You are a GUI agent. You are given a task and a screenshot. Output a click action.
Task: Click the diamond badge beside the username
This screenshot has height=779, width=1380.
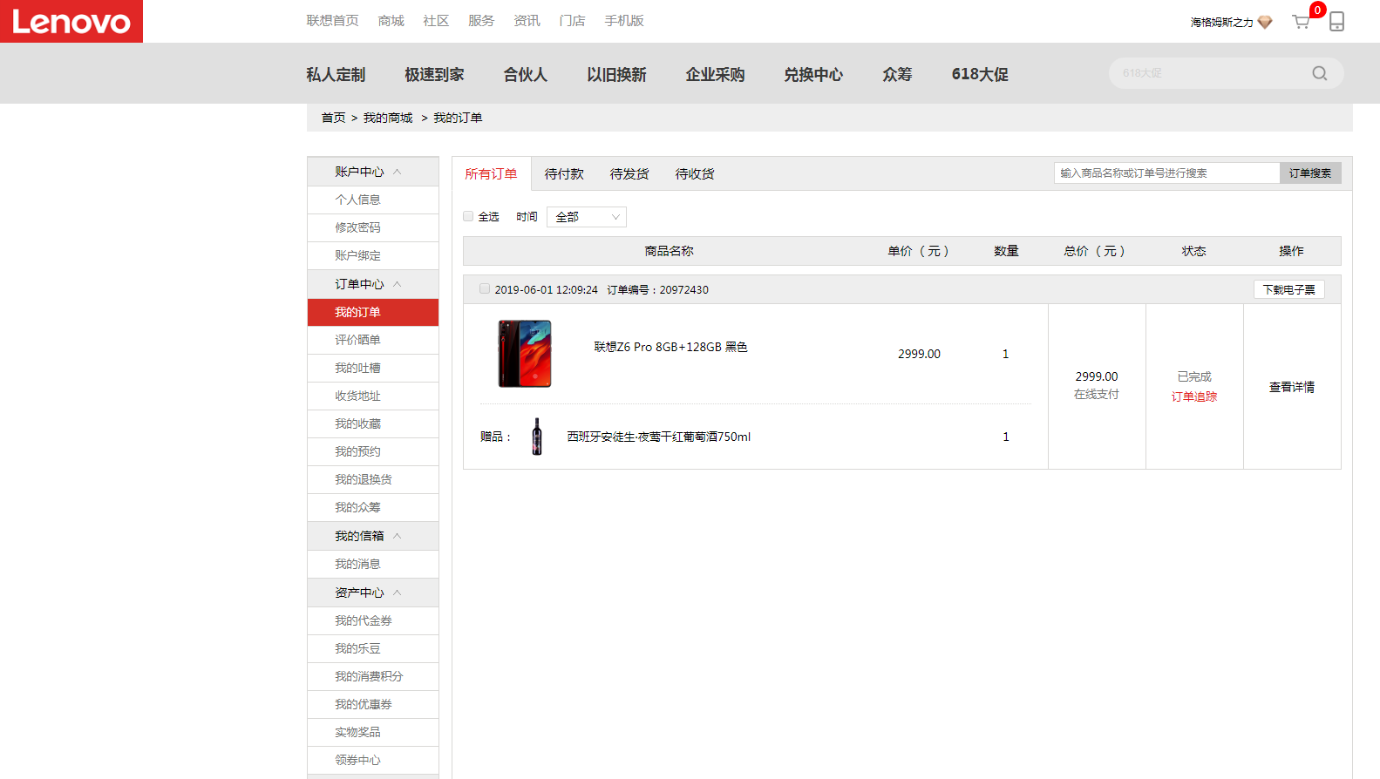pyautogui.click(x=1265, y=22)
